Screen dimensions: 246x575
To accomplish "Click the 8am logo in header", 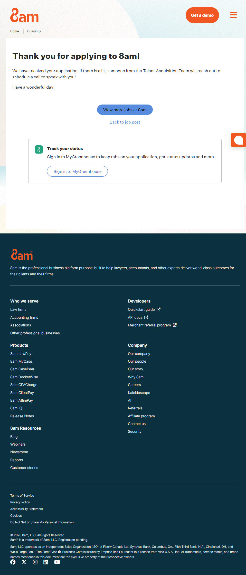I will pyautogui.click(x=24, y=15).
